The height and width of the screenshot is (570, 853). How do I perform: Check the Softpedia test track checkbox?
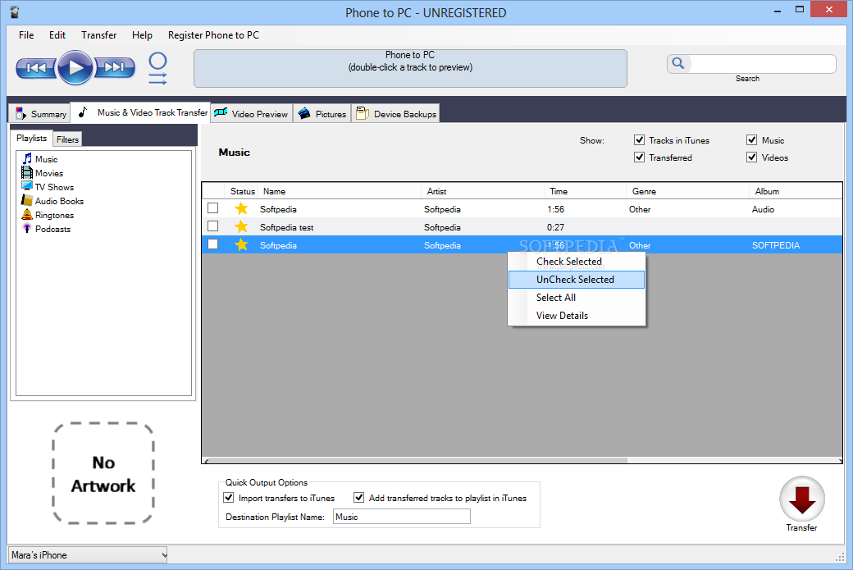(x=212, y=226)
